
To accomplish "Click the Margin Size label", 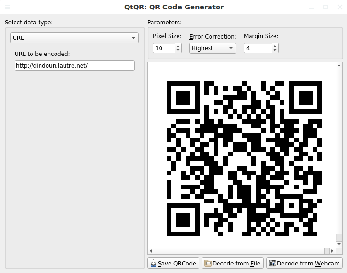I will coord(261,36).
